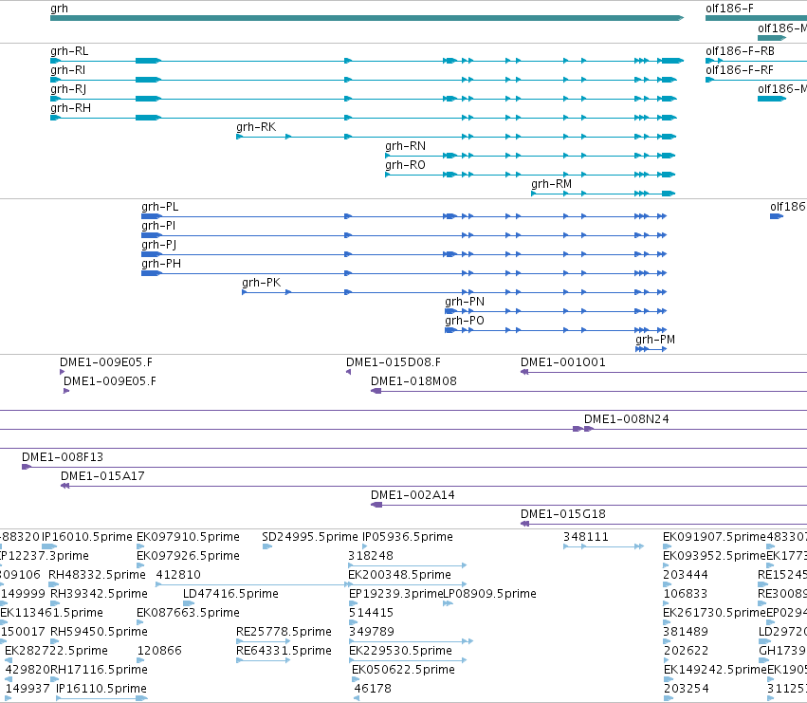Select the 106833 feature

click(686, 594)
